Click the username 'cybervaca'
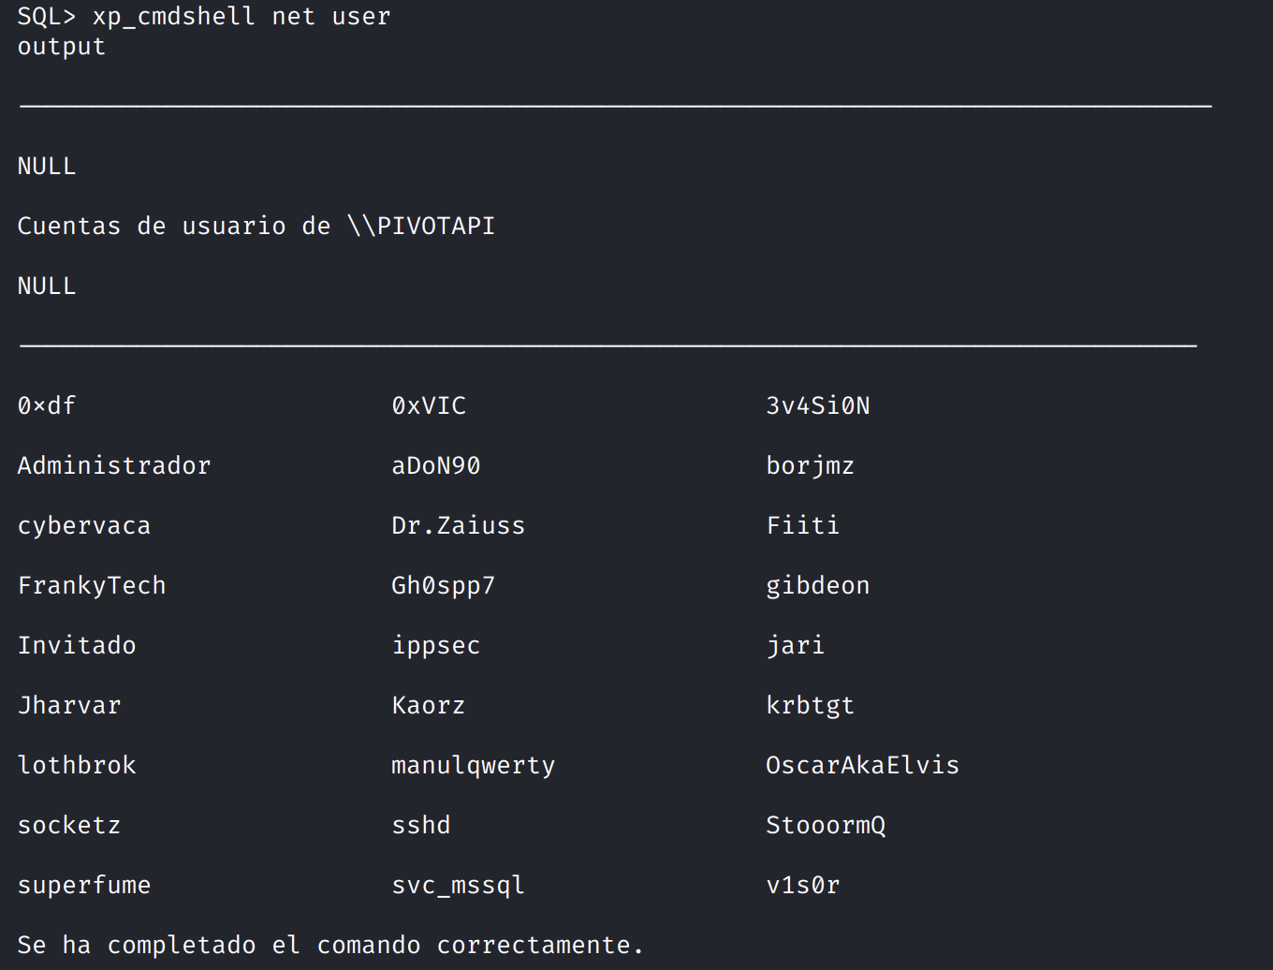The height and width of the screenshot is (970, 1273). (x=83, y=526)
